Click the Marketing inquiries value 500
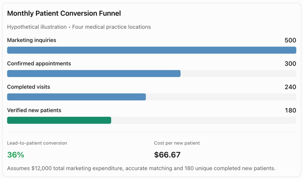 pyautogui.click(x=290, y=40)
